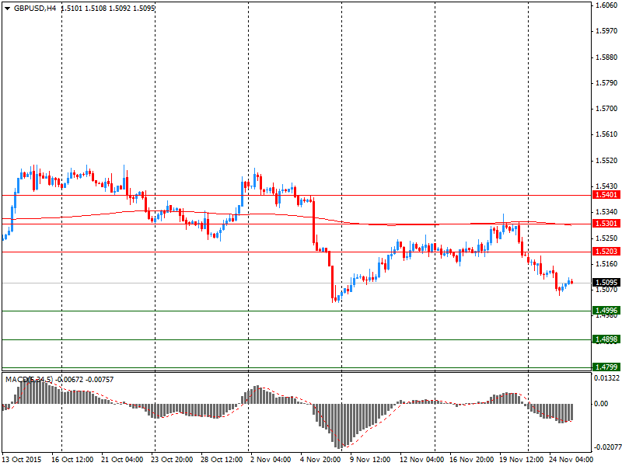
Task: Click the black current price label 1.5095
Action: [x=606, y=283]
